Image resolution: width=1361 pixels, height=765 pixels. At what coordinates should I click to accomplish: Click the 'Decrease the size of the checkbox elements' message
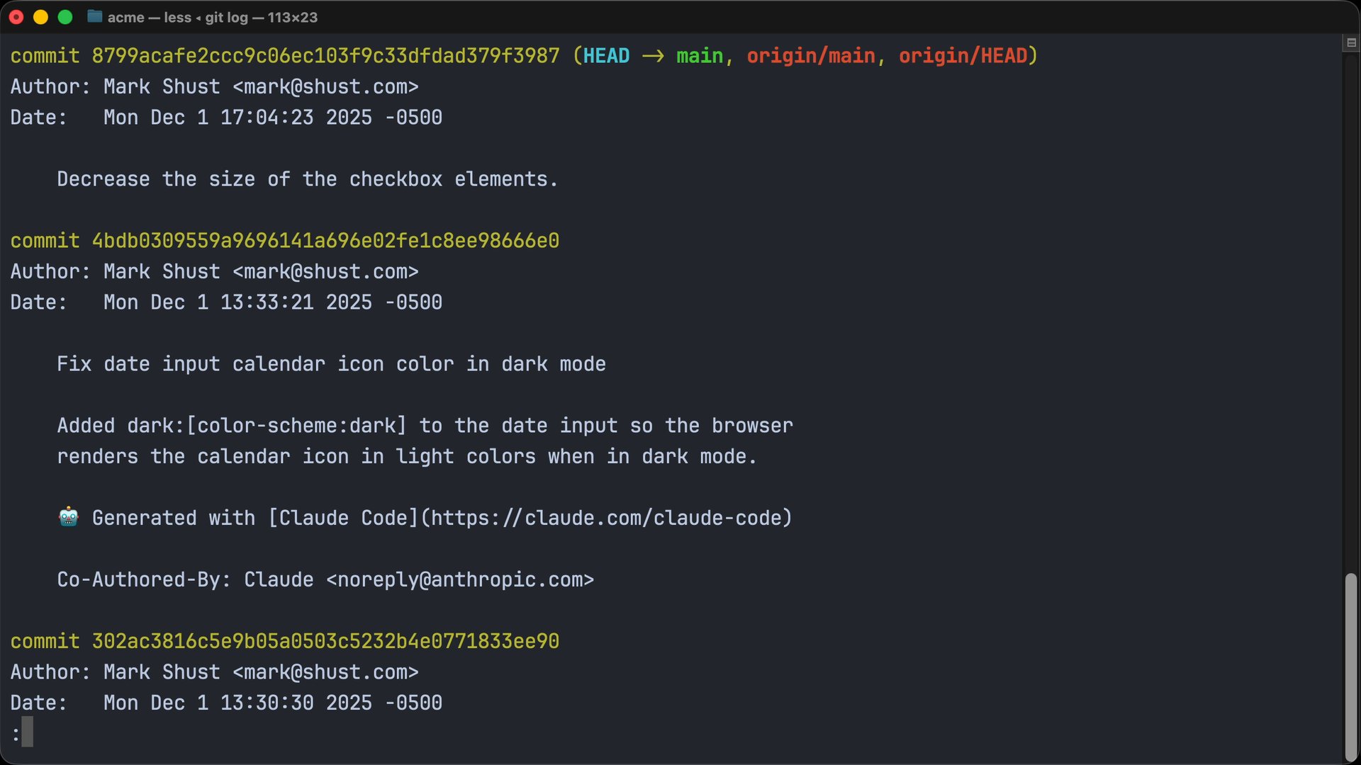pos(307,179)
